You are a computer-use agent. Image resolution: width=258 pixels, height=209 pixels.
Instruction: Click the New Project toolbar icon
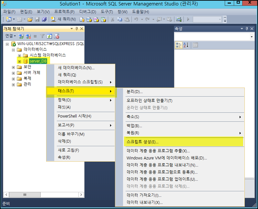(x=8, y=19)
